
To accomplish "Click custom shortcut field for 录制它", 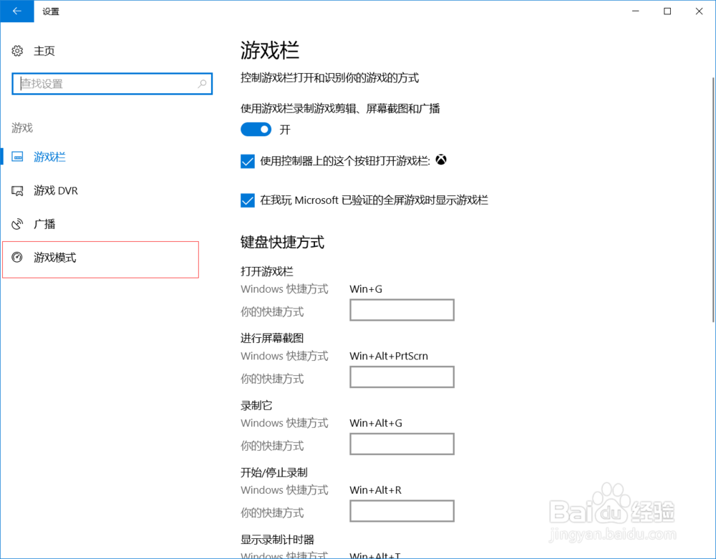I will pyautogui.click(x=402, y=444).
